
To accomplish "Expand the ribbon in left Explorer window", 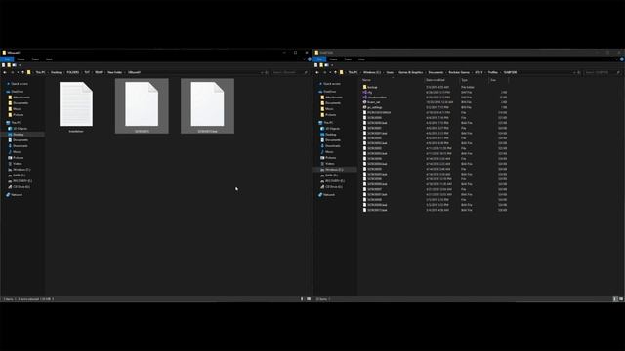I will [304, 59].
